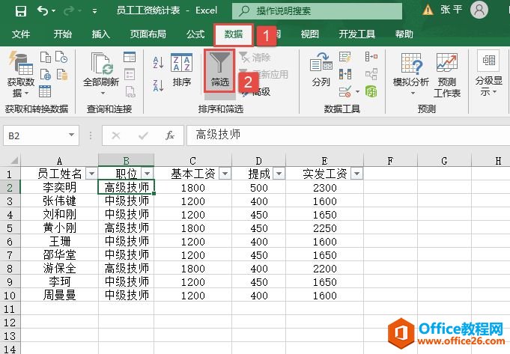Open the 公式 ribbon tab
The image size is (510, 354).
click(195, 34)
